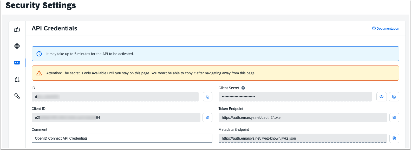411x150 pixels.
Task: Open the key icon sidebar section
Action: [x=17, y=96]
